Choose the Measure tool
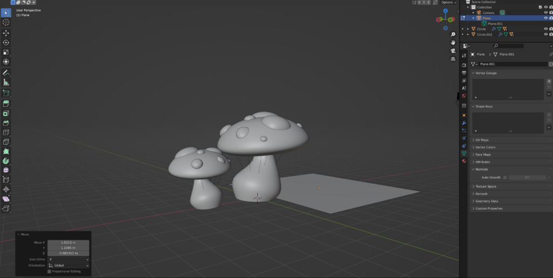The width and height of the screenshot is (553, 278). [x=6, y=82]
